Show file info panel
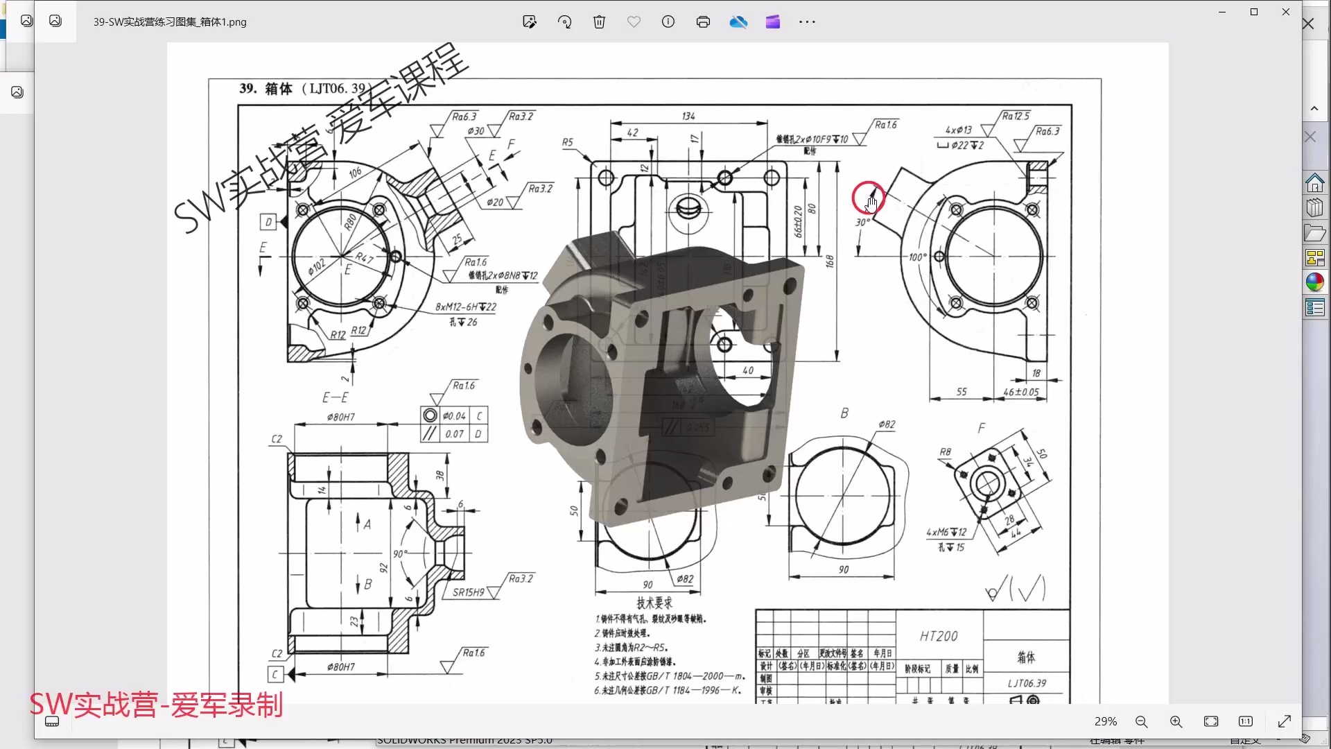Screen dimensions: 1331x749 668,21
